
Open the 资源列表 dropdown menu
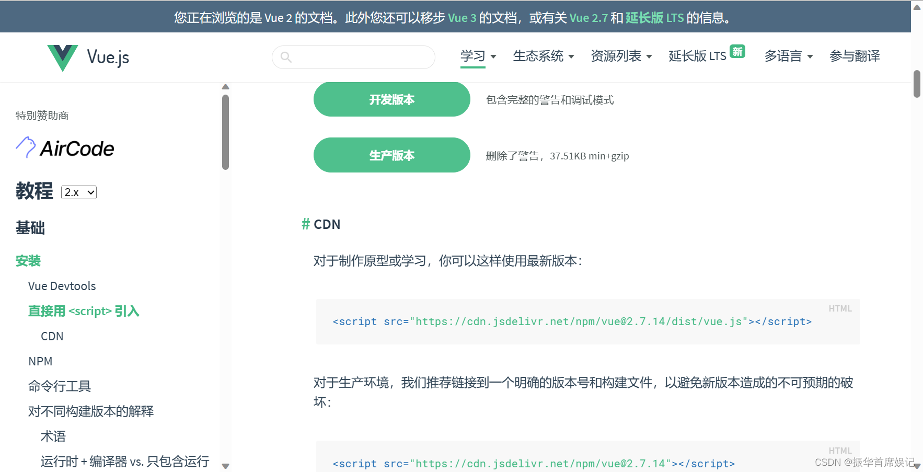tap(621, 56)
